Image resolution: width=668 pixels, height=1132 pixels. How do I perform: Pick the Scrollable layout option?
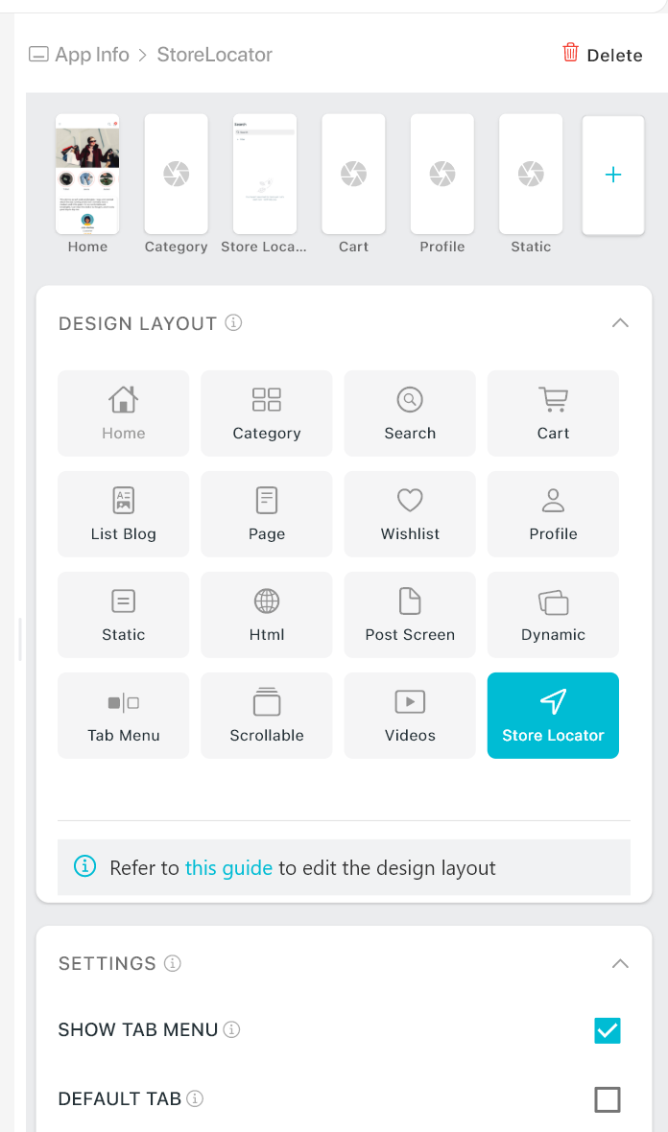[x=266, y=716]
